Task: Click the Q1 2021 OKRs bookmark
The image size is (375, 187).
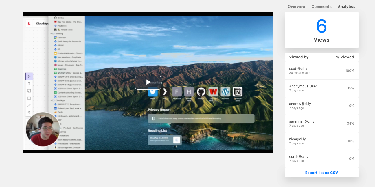Action: [x=68, y=73]
